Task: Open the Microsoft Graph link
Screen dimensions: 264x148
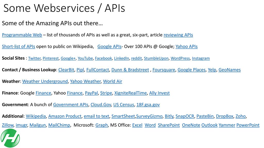Action: [102, 125]
